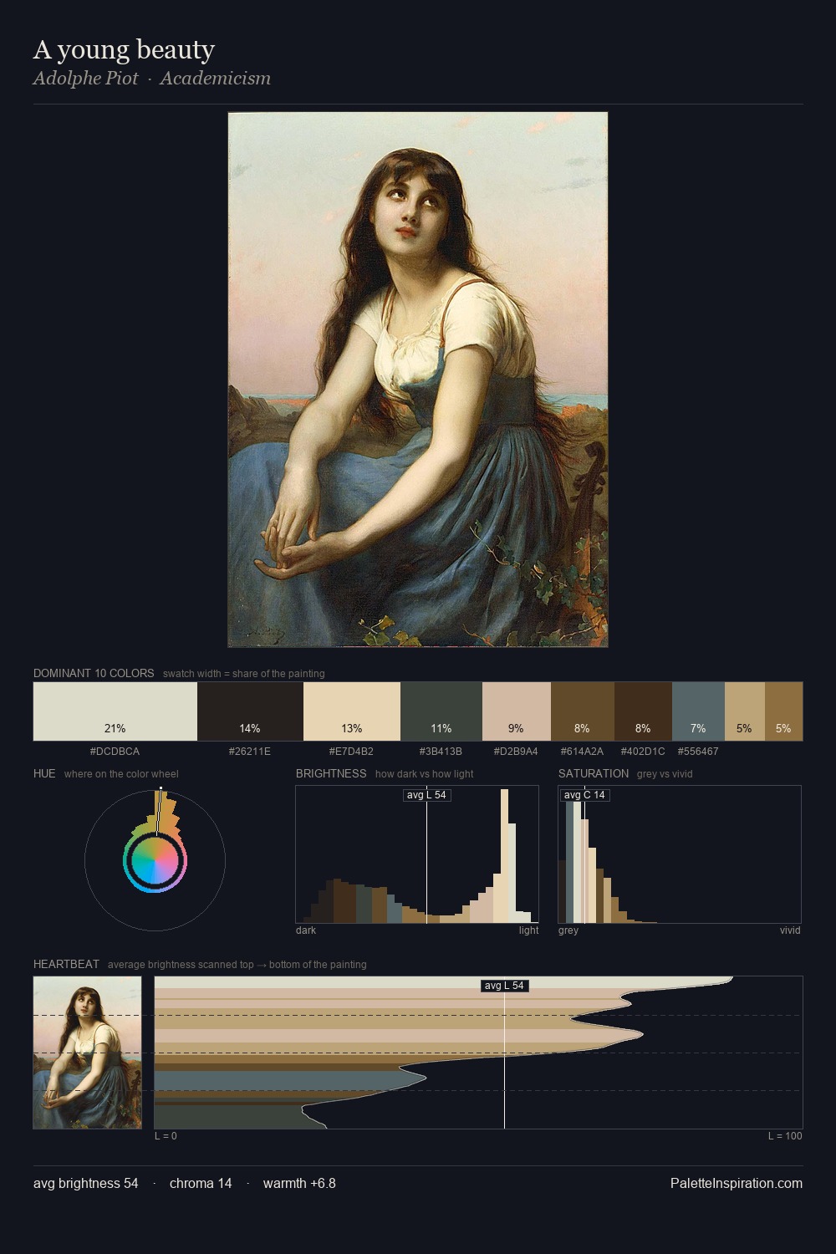Click the 'L = 100' axis label
The height and width of the screenshot is (1254, 836).
coord(785,1136)
